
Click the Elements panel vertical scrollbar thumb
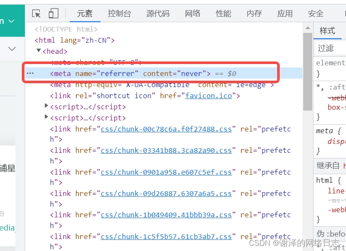[308, 72]
